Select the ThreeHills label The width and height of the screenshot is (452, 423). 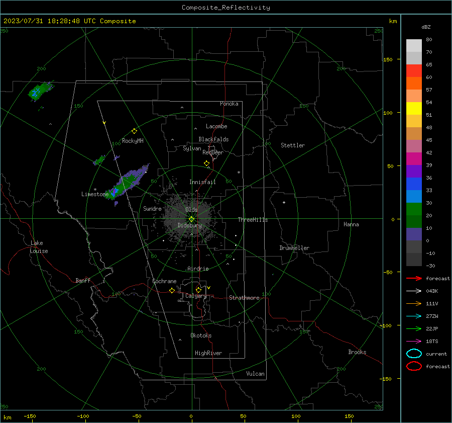tap(253, 220)
